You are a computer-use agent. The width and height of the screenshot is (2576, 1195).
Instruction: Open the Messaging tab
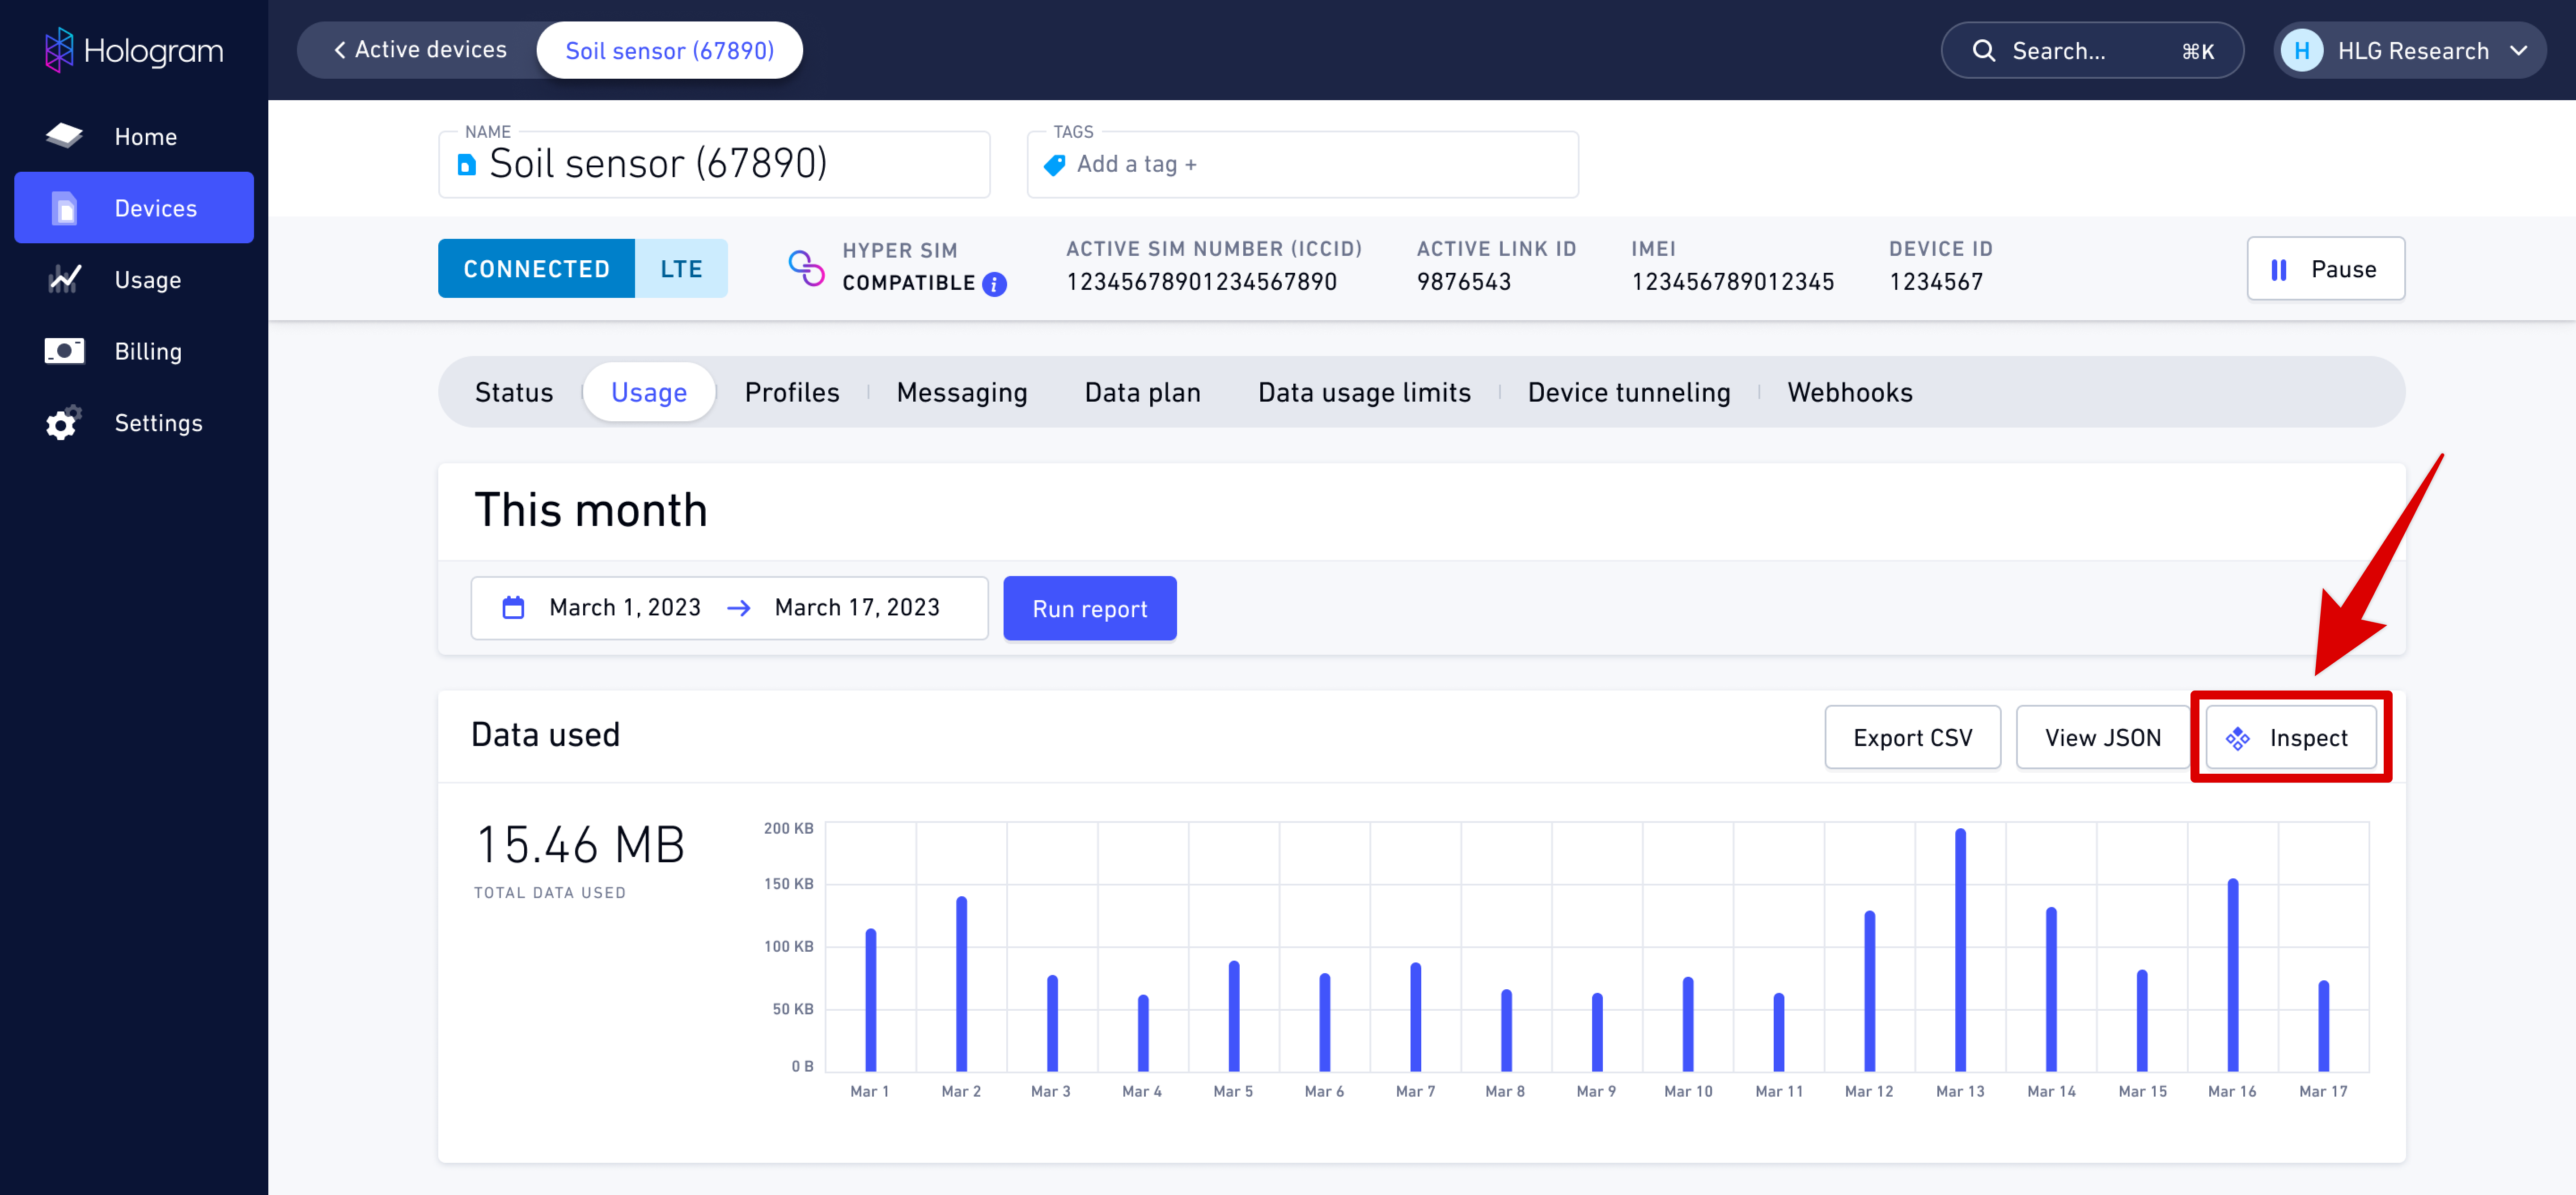[962, 392]
